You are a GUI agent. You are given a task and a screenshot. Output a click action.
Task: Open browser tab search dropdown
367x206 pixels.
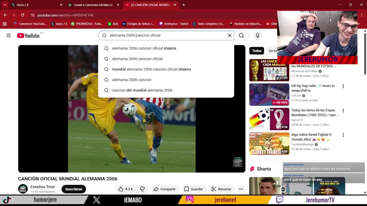click(5, 5)
